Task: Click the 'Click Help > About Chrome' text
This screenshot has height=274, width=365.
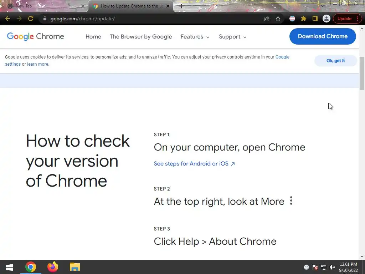Action: pos(215,242)
